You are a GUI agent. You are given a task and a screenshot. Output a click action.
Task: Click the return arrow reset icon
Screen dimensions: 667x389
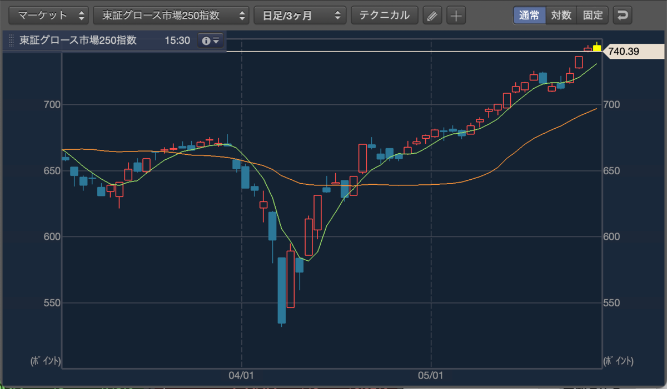coord(623,16)
